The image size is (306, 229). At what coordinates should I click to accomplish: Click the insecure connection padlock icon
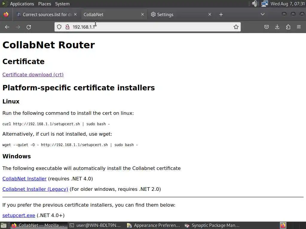point(68,27)
